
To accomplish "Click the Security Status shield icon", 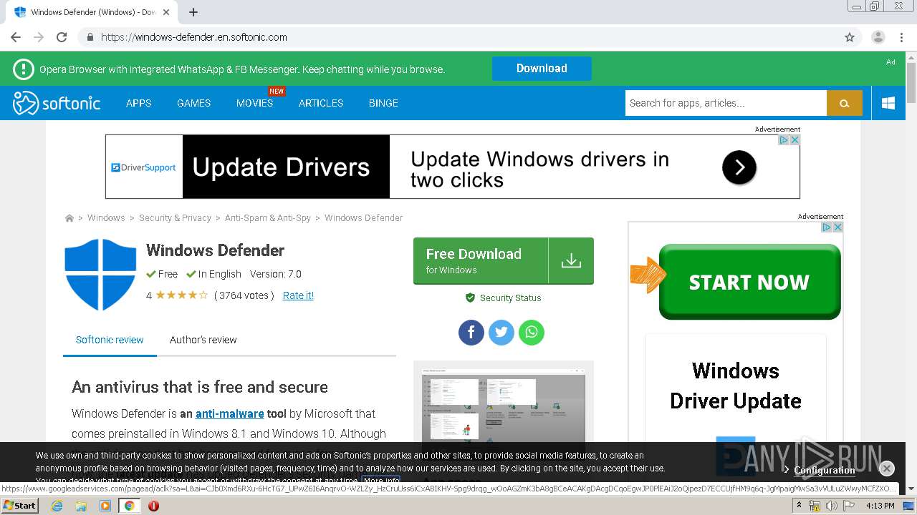I will point(470,298).
